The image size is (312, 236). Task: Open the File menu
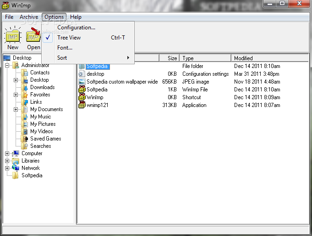click(x=9, y=17)
